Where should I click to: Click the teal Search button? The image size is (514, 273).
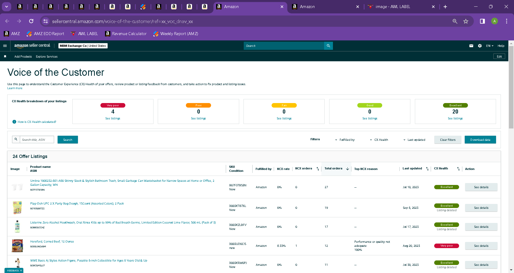pyautogui.click(x=68, y=140)
